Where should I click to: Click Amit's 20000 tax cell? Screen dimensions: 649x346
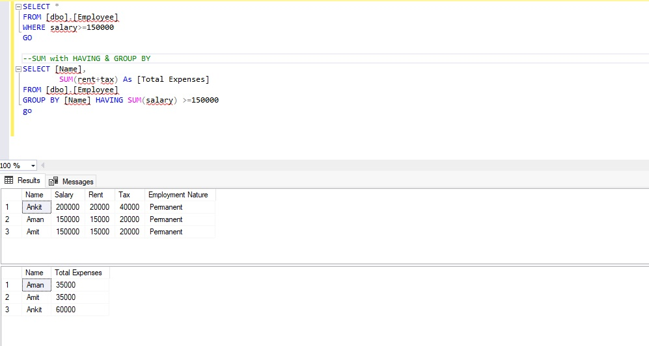pos(130,232)
